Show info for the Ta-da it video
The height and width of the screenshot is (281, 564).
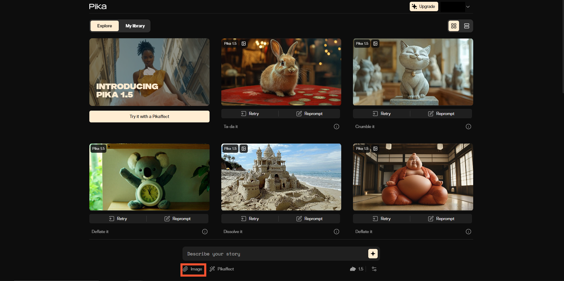pos(336,127)
